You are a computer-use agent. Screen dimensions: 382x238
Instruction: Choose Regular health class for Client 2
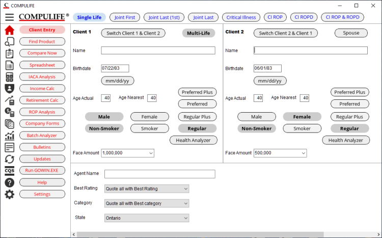pyautogui.click(x=349, y=128)
